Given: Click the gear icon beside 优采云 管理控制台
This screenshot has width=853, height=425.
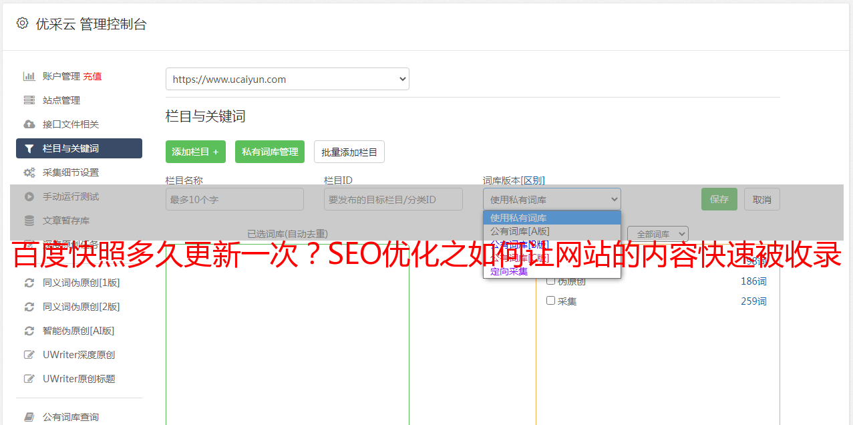Looking at the screenshot, I should [22, 23].
